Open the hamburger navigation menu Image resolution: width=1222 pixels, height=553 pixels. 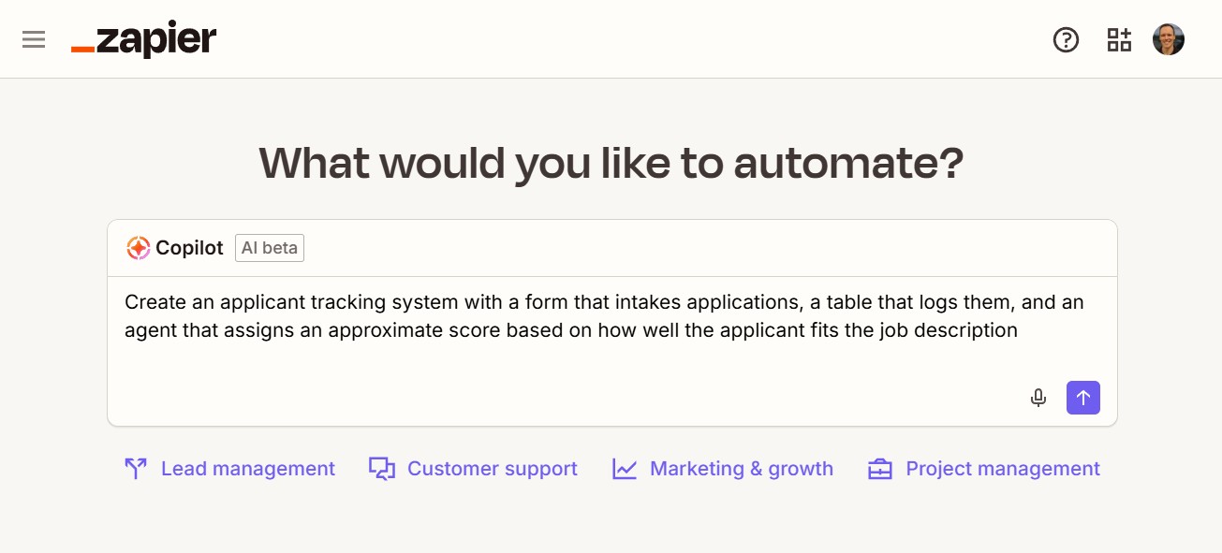pos(33,38)
